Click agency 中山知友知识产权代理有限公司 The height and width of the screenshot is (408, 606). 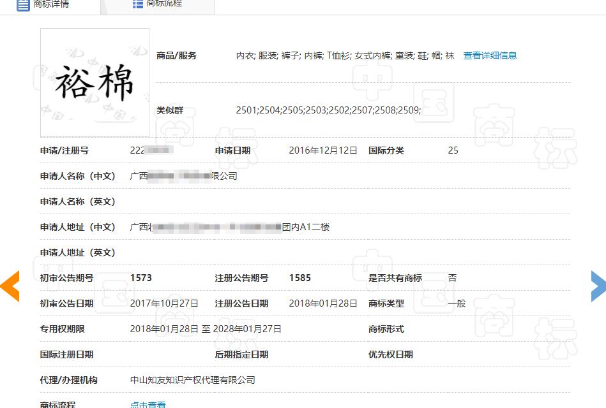pyautogui.click(x=192, y=379)
